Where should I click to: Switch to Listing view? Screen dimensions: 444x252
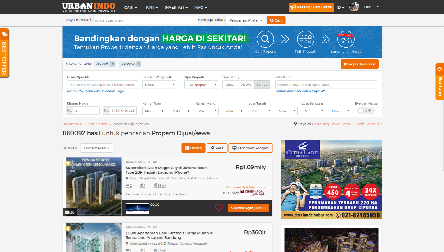(x=193, y=148)
